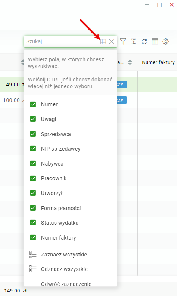
Task: Click the sigma summation icon
Action: pyautogui.click(x=134, y=41)
